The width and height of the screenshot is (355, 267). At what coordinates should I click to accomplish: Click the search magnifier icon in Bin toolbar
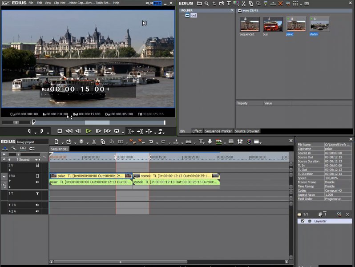pos(206,4)
